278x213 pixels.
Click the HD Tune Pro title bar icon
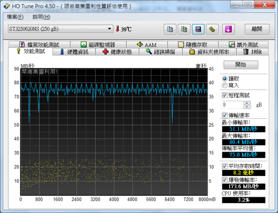click(7, 6)
